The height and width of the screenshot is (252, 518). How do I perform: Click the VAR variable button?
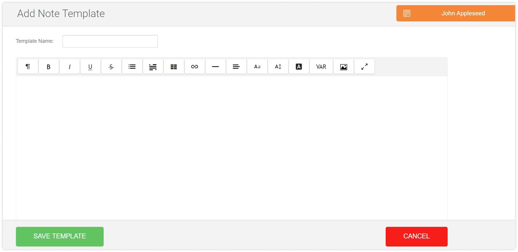[x=321, y=67]
